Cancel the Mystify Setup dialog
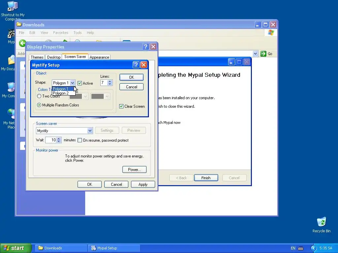The height and width of the screenshot is (253, 338). click(131, 87)
